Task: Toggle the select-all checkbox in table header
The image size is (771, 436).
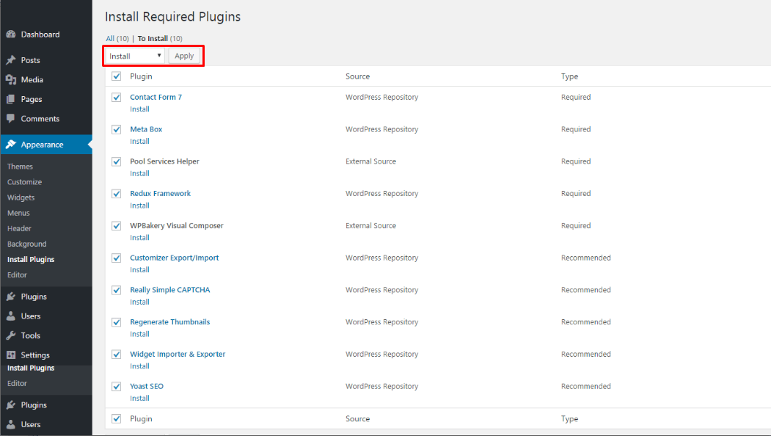Action: 117,76
